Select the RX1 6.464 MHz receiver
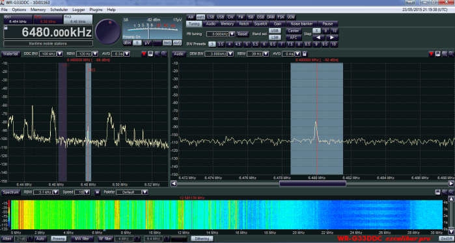The image size is (455, 243). click(x=18, y=20)
